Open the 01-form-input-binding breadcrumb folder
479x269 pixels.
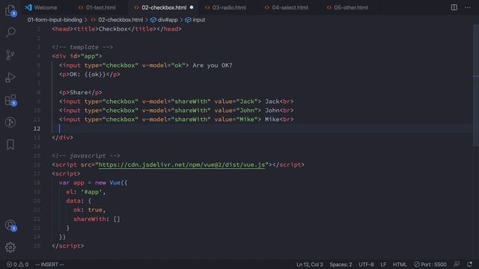55,20
